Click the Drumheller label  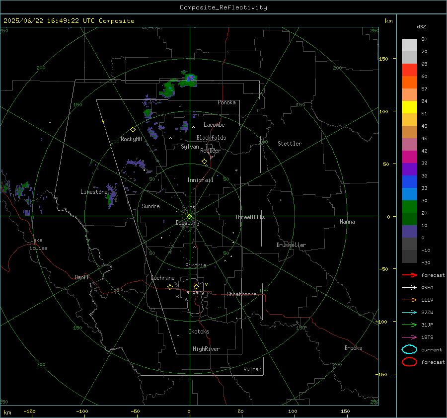point(291,245)
